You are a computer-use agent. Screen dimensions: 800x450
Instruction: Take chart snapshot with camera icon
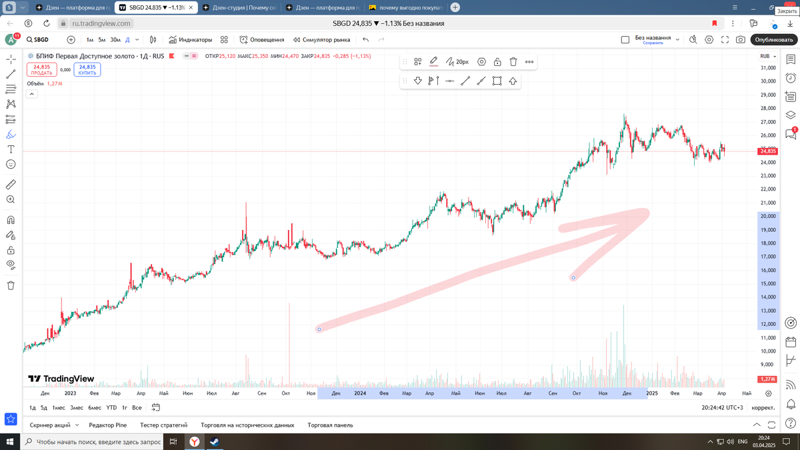741,39
